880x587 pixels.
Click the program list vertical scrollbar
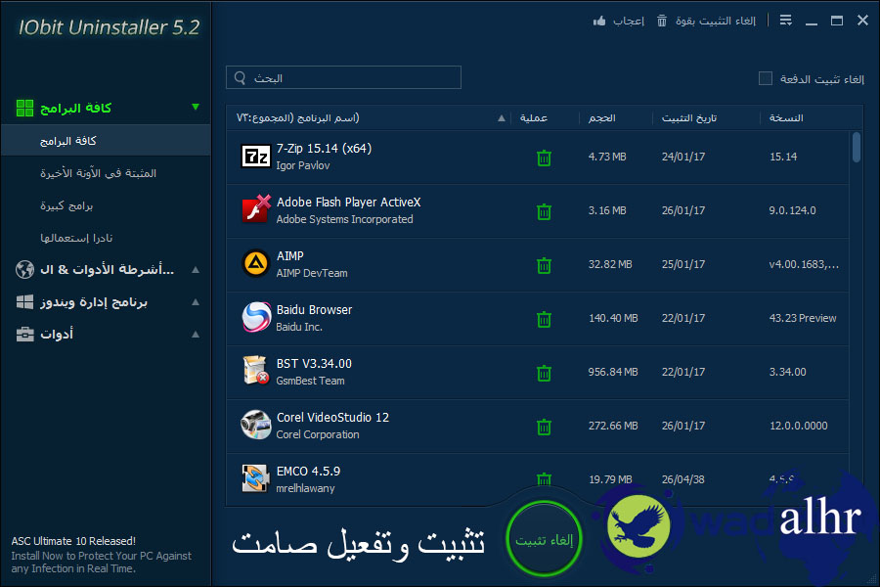tap(856, 147)
